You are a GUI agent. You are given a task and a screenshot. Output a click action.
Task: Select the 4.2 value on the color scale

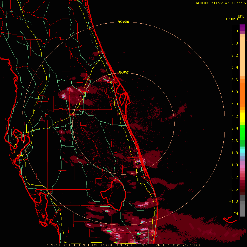[x=235, y=116]
